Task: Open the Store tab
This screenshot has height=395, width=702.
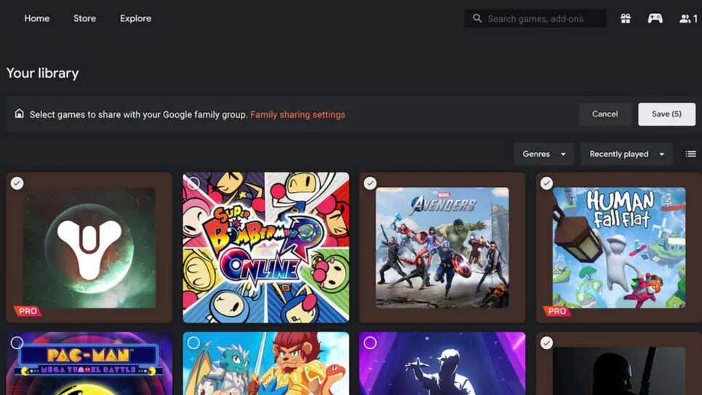Action: click(84, 18)
